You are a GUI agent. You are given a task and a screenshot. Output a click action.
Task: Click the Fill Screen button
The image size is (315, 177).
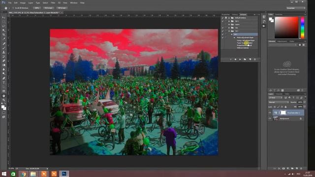tap(62, 8)
